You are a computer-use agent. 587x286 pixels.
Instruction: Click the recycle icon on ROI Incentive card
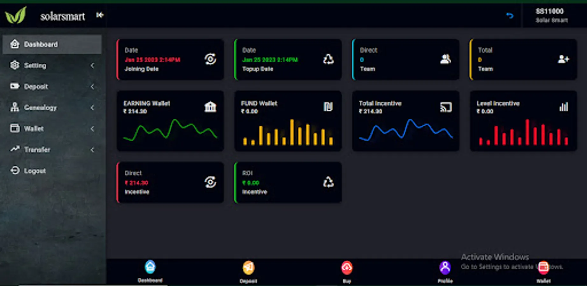(328, 182)
